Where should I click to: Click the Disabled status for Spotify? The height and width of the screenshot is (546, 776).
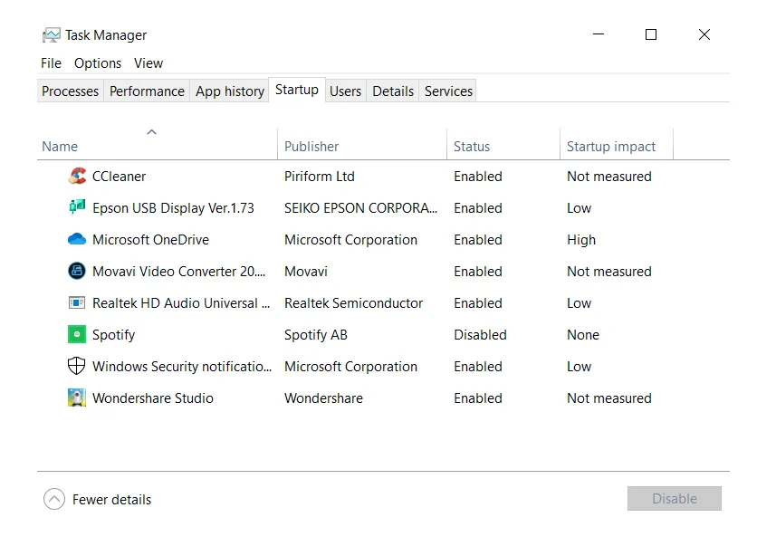[480, 335]
